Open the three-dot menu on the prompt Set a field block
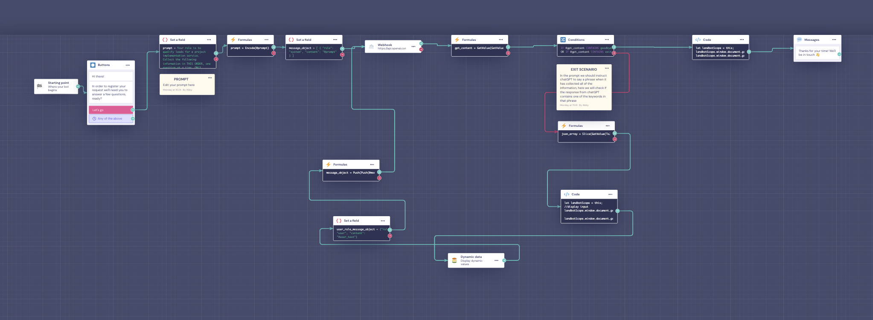 click(209, 40)
